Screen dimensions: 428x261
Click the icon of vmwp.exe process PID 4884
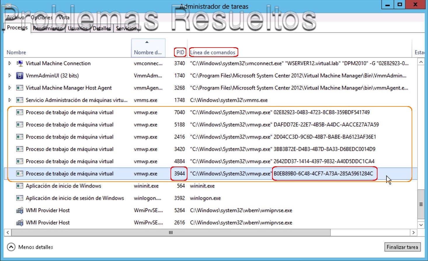(20, 161)
